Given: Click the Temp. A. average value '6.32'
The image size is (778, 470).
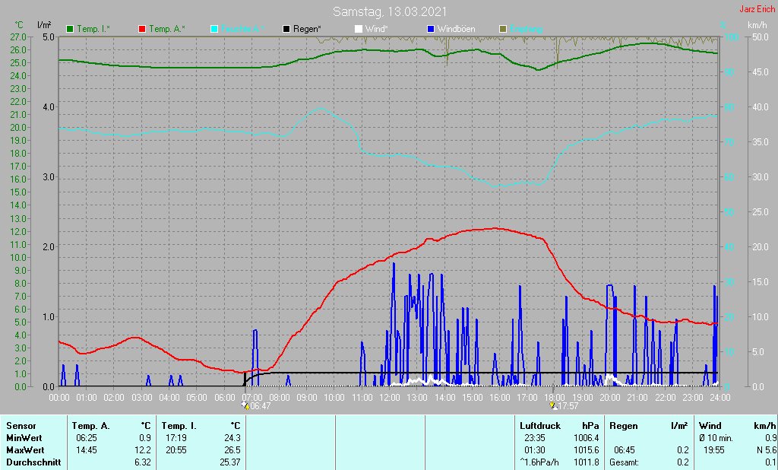Looking at the screenshot, I should tap(143, 462).
